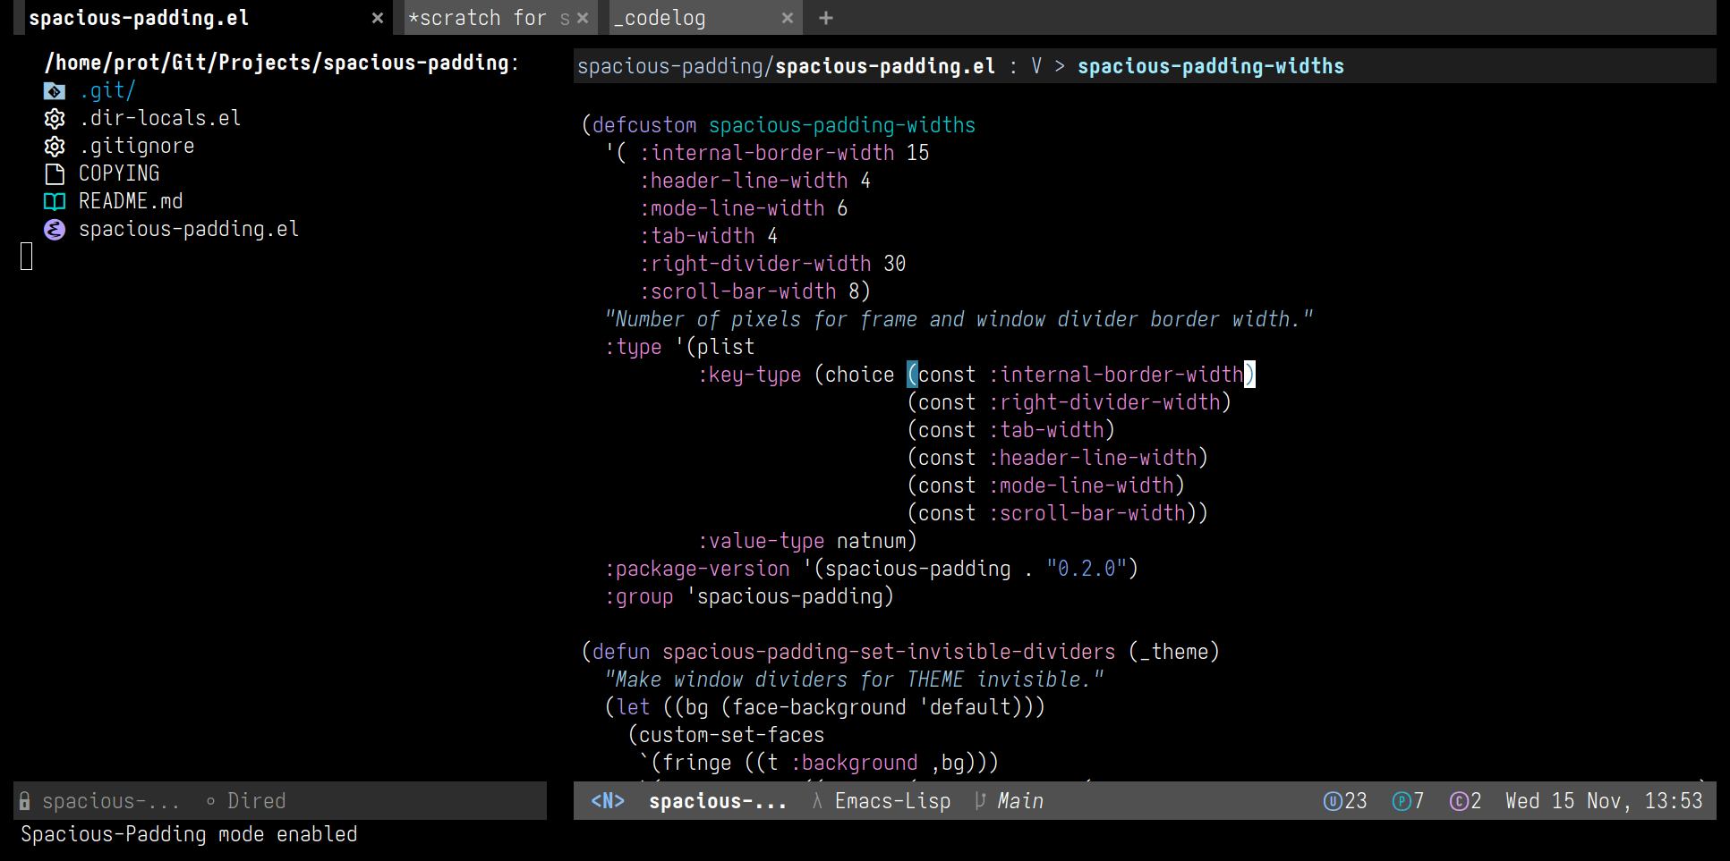Click spacious-padding.el filename in the breadcrumb

point(885,66)
